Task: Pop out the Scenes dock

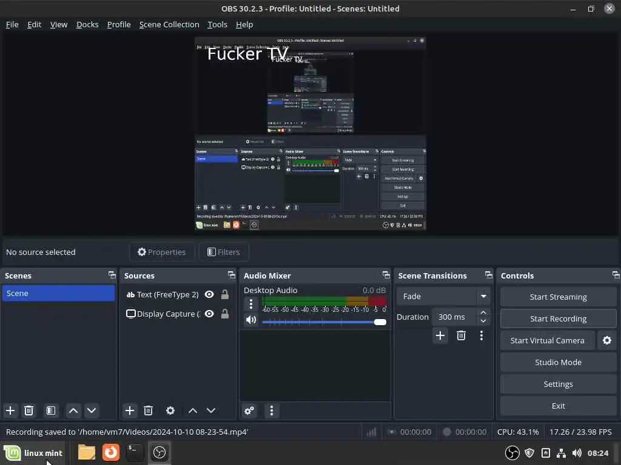Action: click(x=112, y=275)
